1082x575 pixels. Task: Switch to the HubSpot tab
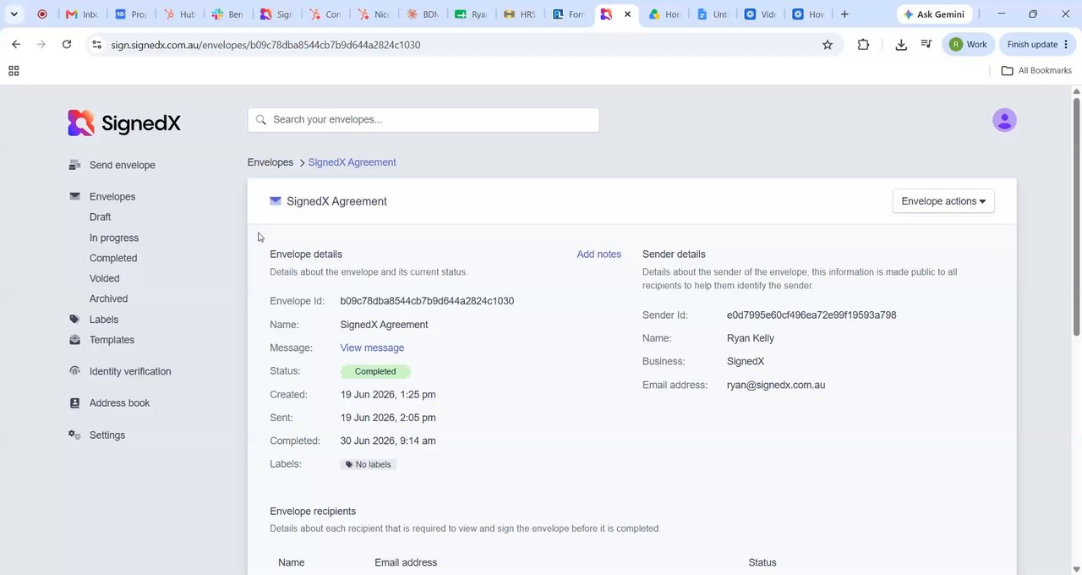click(x=179, y=14)
